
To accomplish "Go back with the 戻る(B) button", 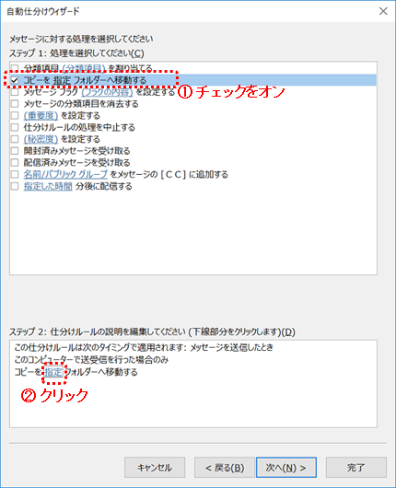I will click(x=225, y=467).
